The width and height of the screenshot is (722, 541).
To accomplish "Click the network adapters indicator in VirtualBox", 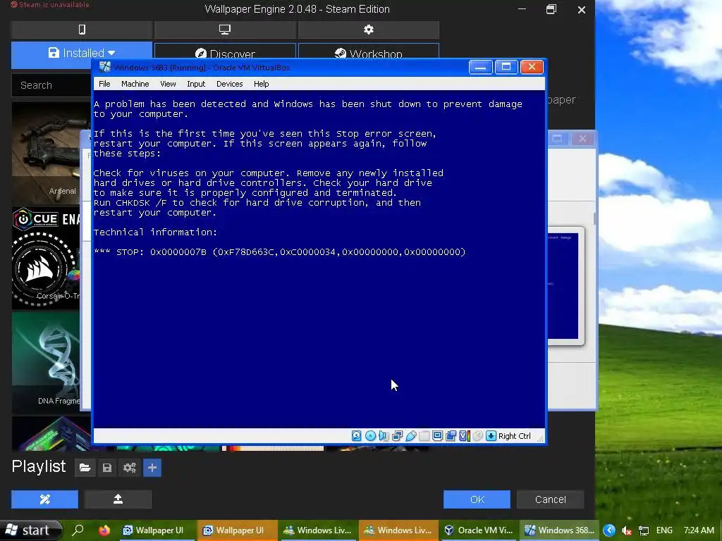I will click(397, 435).
